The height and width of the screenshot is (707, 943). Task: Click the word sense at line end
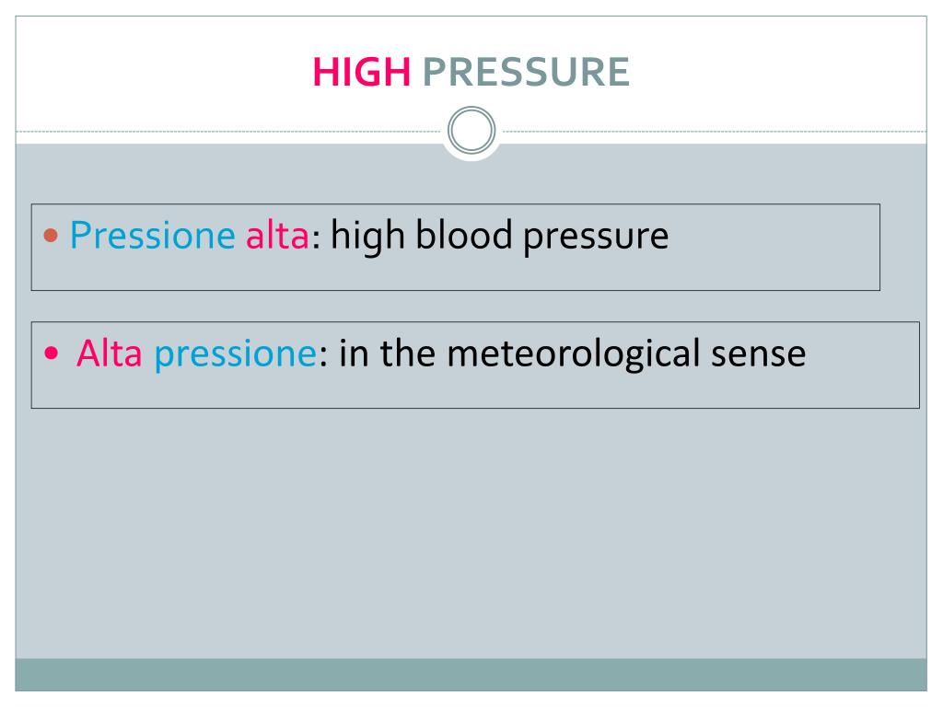(759, 354)
